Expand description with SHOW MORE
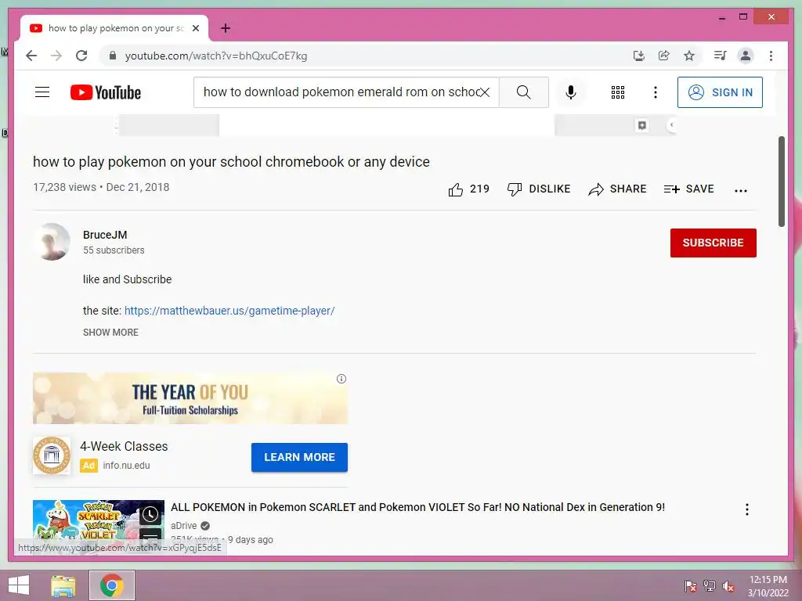This screenshot has height=601, width=802. tap(110, 332)
